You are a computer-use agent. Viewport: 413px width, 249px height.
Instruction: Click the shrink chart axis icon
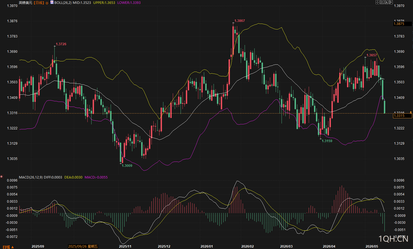point(382,2)
